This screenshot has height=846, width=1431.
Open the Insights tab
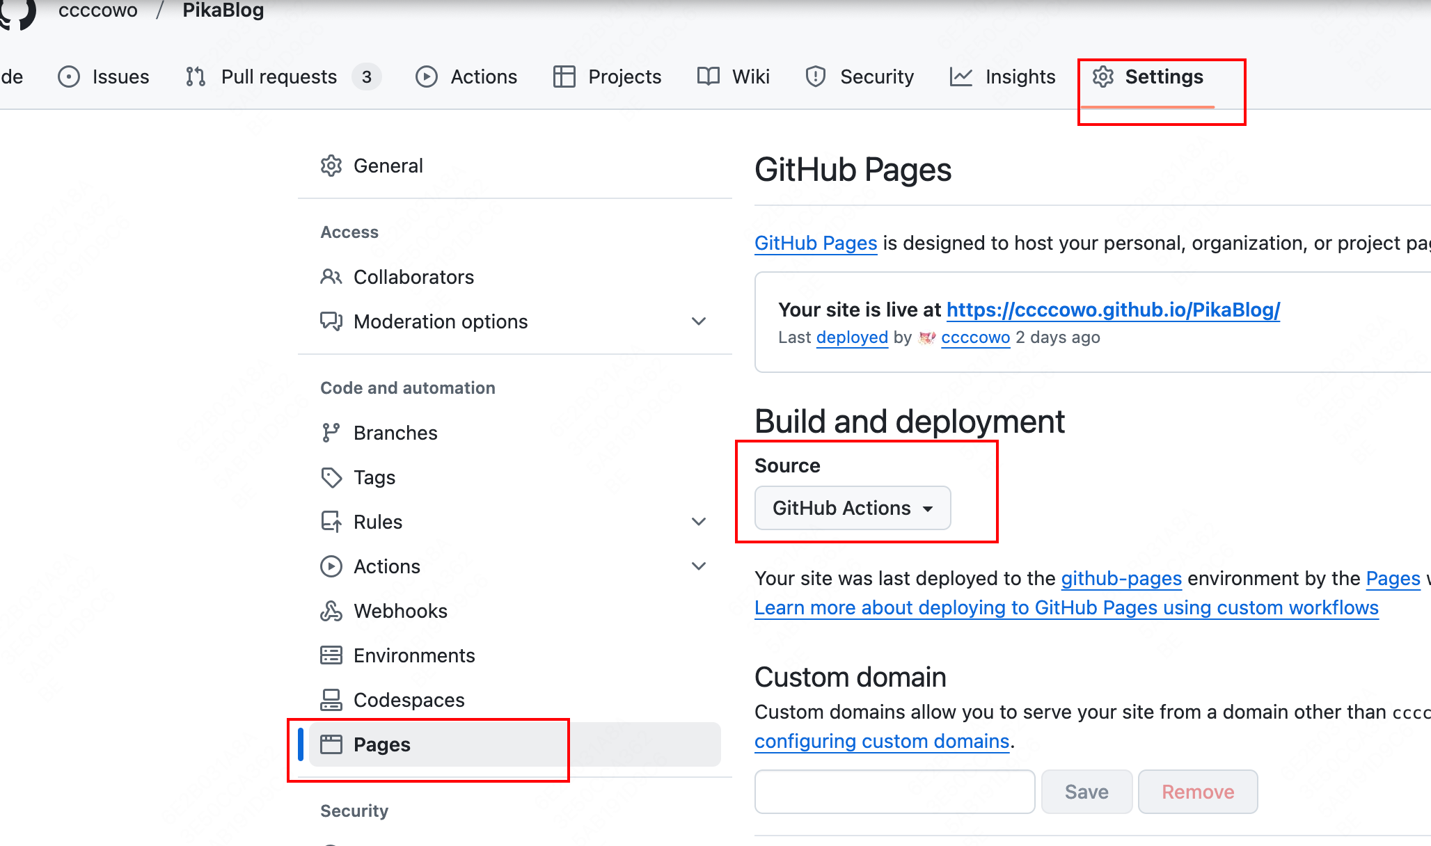click(1003, 77)
